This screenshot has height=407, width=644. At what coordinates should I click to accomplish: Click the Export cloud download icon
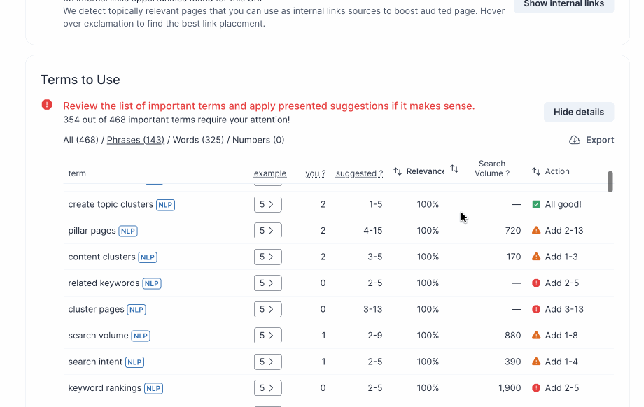pyautogui.click(x=575, y=140)
